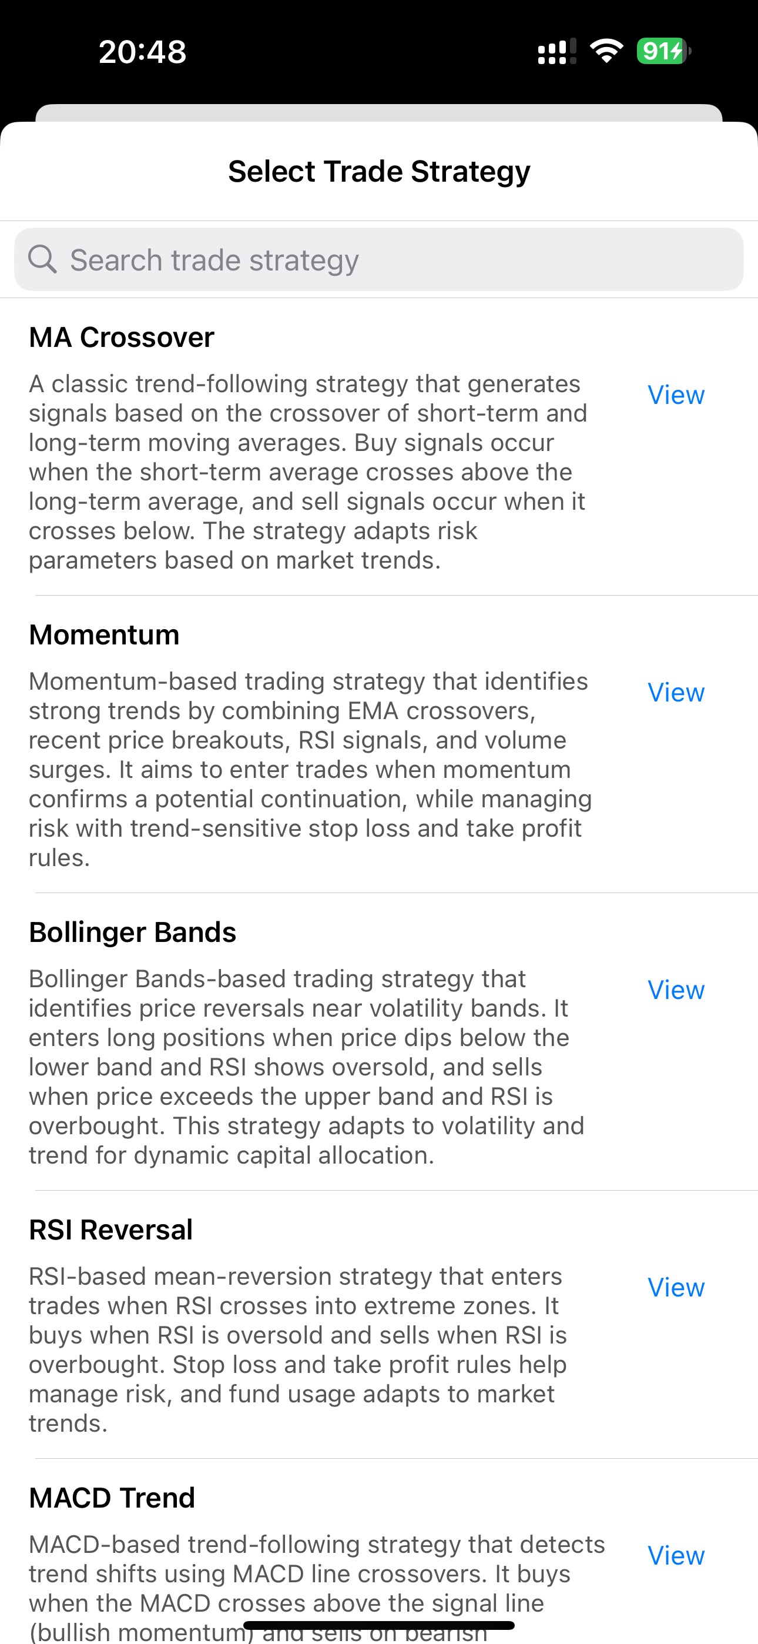This screenshot has height=1644, width=758.
Task: View the Momentum strategy details
Action: click(x=676, y=693)
